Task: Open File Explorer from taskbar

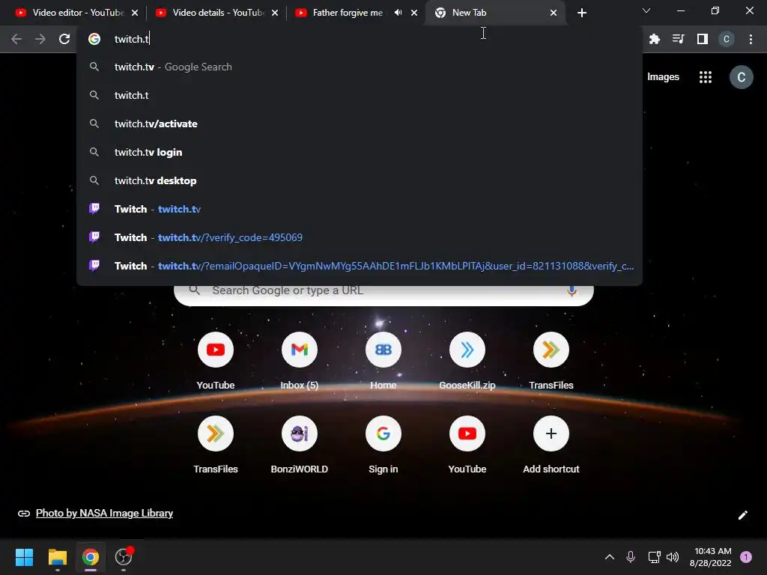Action: (x=57, y=557)
